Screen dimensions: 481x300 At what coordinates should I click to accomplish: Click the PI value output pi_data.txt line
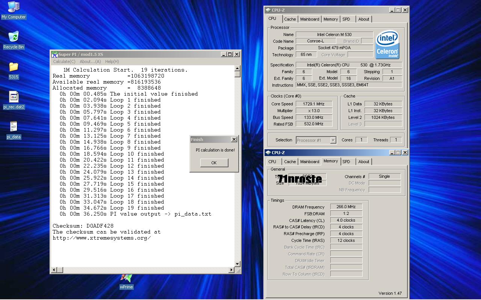click(135, 214)
